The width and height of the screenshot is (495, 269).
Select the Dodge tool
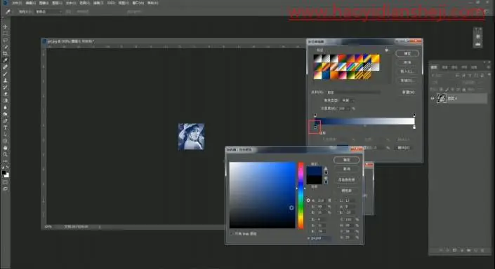point(5,114)
